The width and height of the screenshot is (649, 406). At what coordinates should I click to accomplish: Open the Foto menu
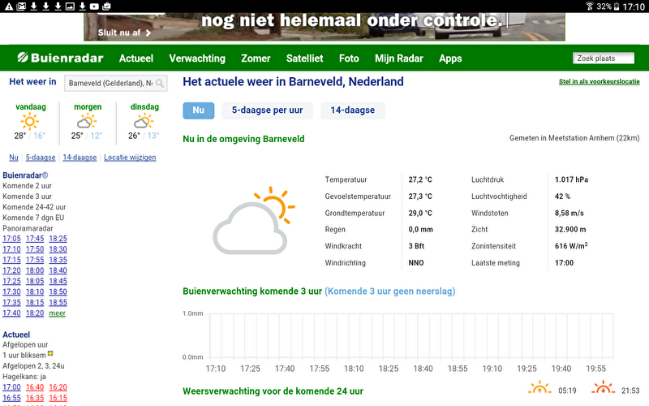coord(349,58)
